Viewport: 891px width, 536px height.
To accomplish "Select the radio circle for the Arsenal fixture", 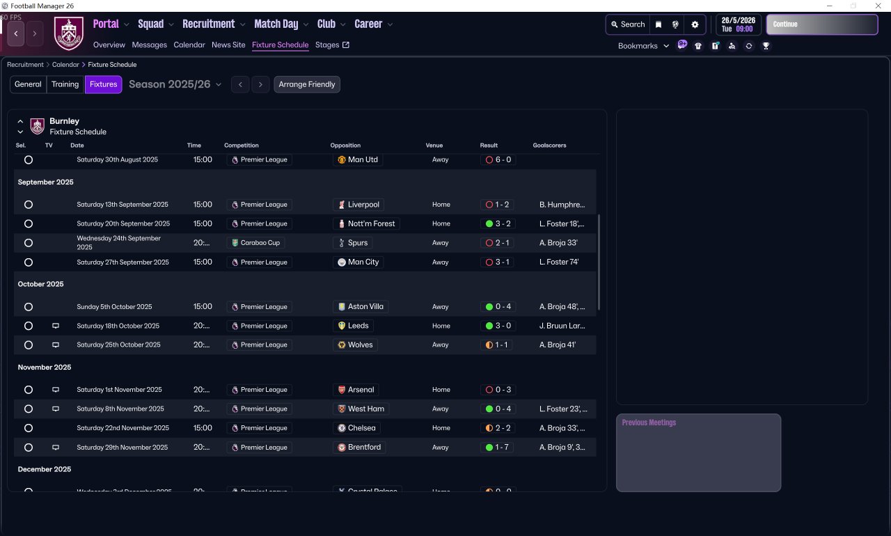I will click(x=29, y=390).
